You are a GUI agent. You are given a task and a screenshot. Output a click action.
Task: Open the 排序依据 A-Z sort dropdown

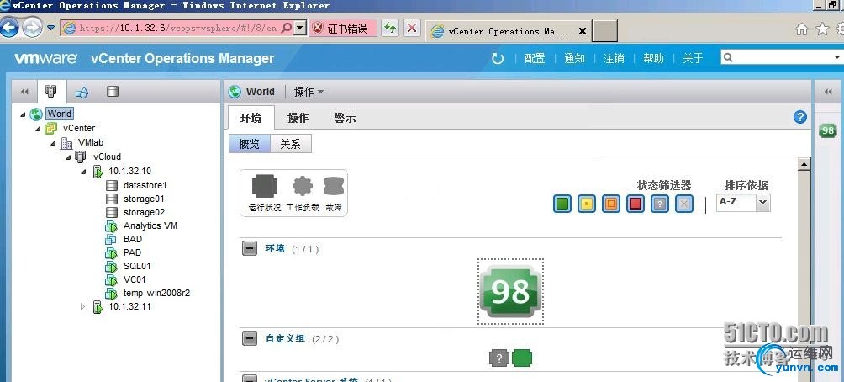pos(743,202)
